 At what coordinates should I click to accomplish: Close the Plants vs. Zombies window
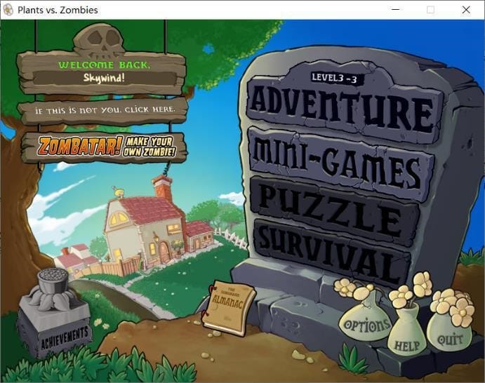[466, 10]
